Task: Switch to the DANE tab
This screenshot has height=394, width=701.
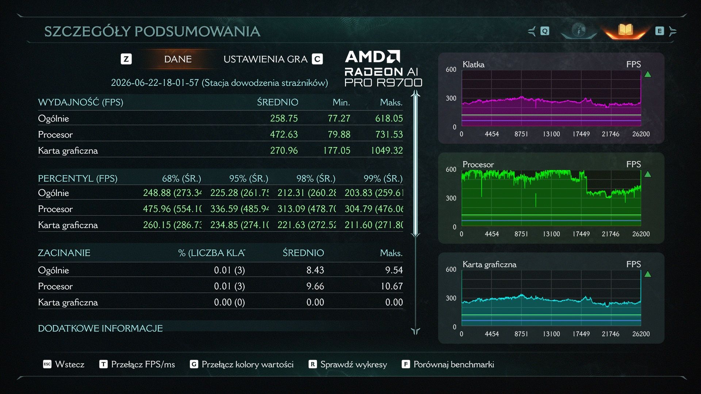Action: tap(178, 59)
